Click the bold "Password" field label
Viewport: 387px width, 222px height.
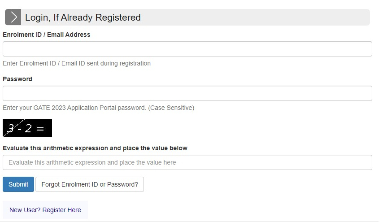coord(17,79)
